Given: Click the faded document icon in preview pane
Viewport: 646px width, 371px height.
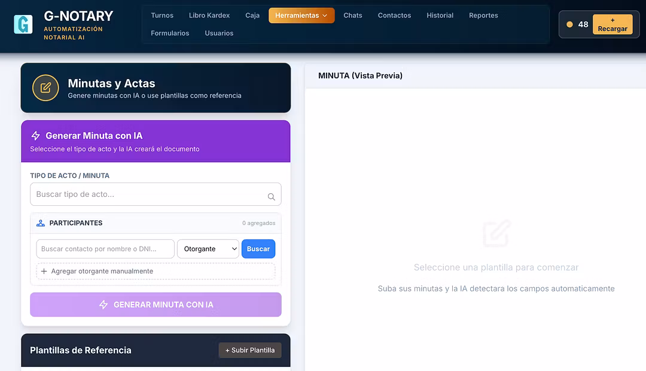Looking at the screenshot, I should pos(496,233).
